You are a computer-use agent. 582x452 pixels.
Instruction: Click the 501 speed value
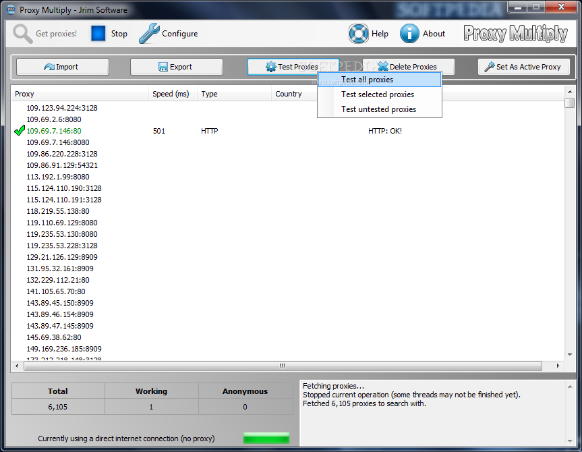point(159,131)
